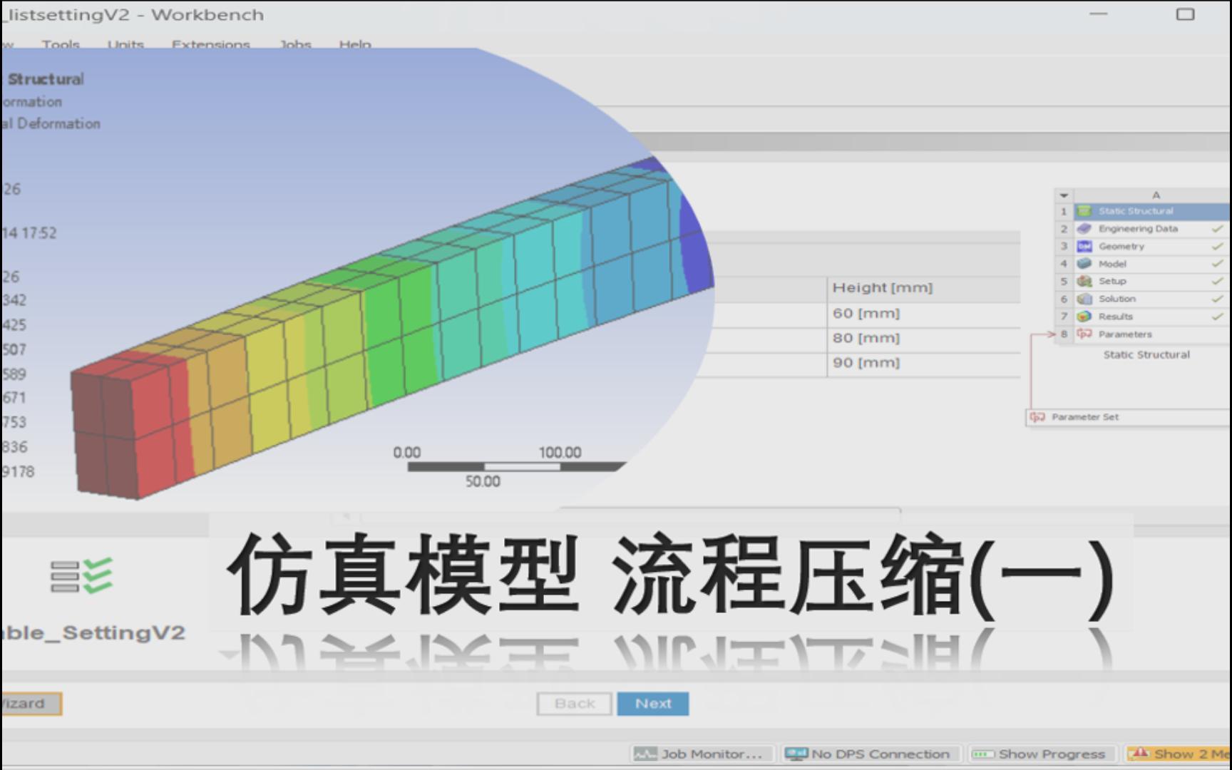Click No DPS Connection status entry

coord(870,754)
